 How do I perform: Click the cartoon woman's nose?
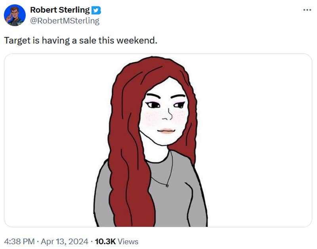[169, 115]
